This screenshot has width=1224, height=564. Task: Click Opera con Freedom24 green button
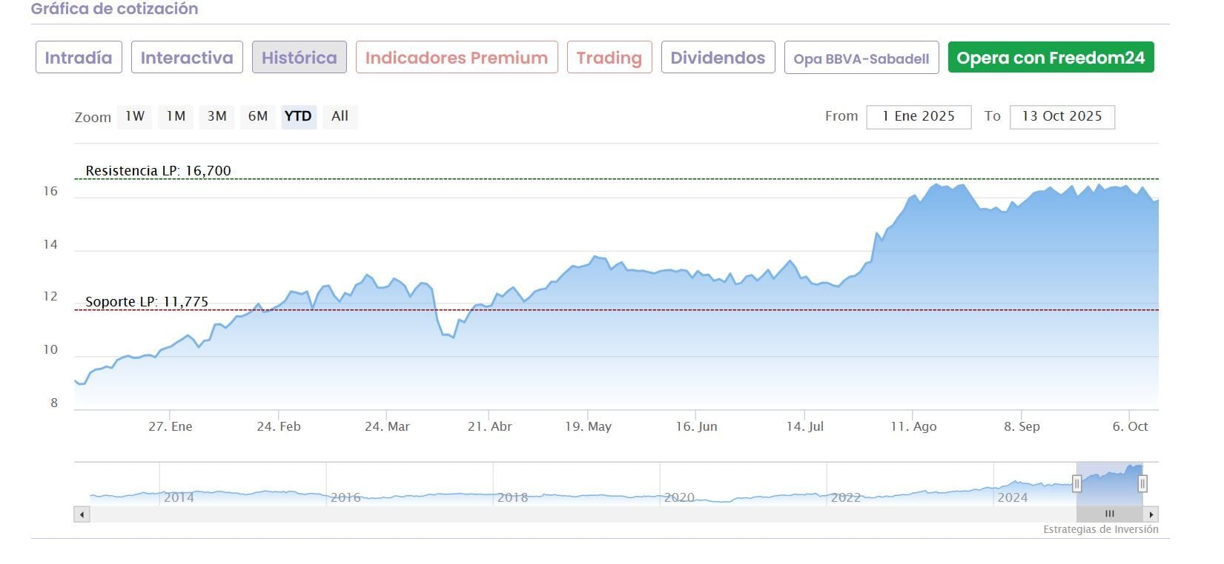tap(1051, 58)
